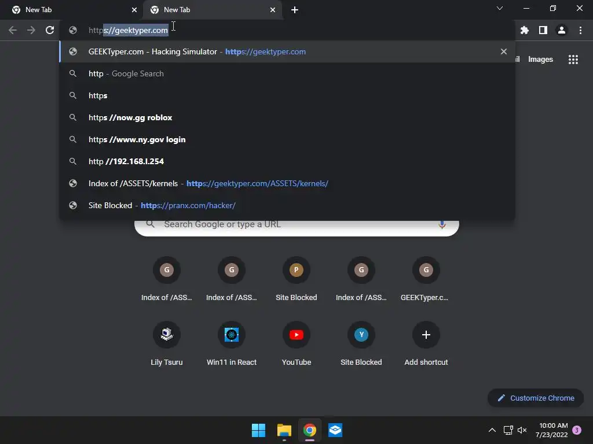Viewport: 593px width, 444px height.
Task: Close the second active New Tab
Action: click(x=273, y=10)
